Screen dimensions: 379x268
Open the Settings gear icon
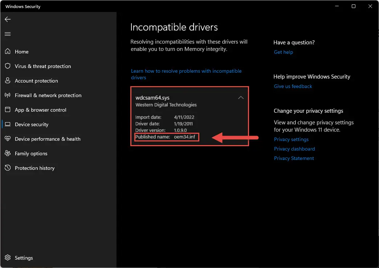[x=8, y=257]
